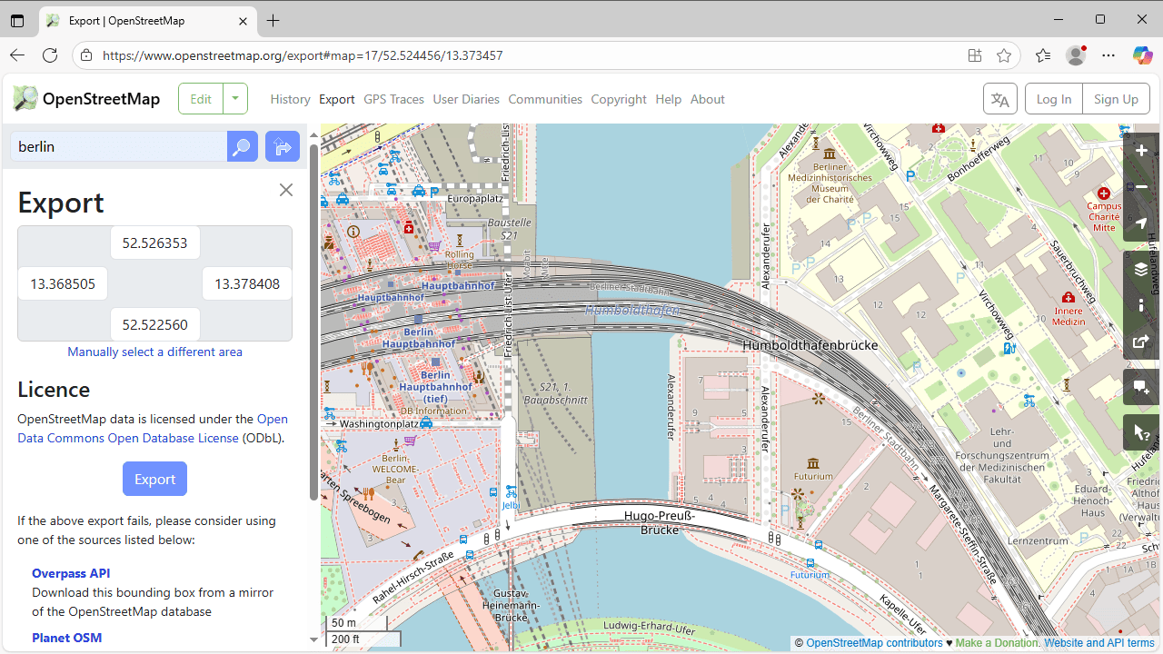The width and height of the screenshot is (1163, 654).
Task: Click the search magnifier button
Action: (242, 146)
